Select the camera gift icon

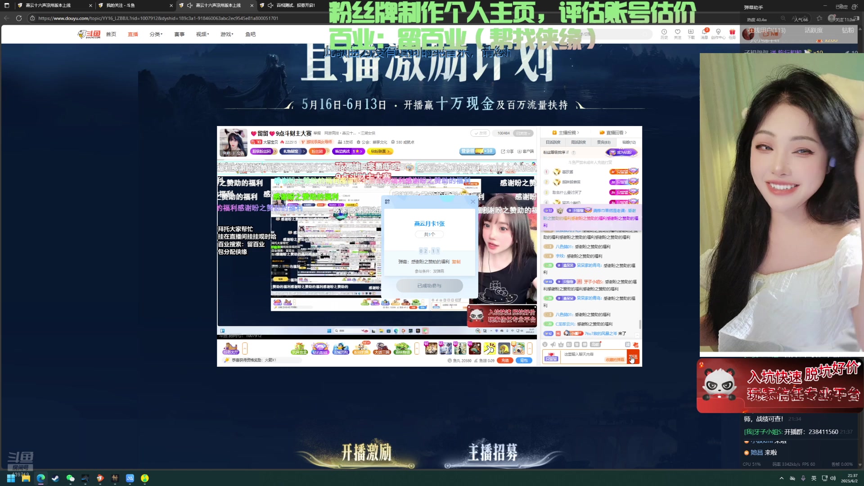518,348
